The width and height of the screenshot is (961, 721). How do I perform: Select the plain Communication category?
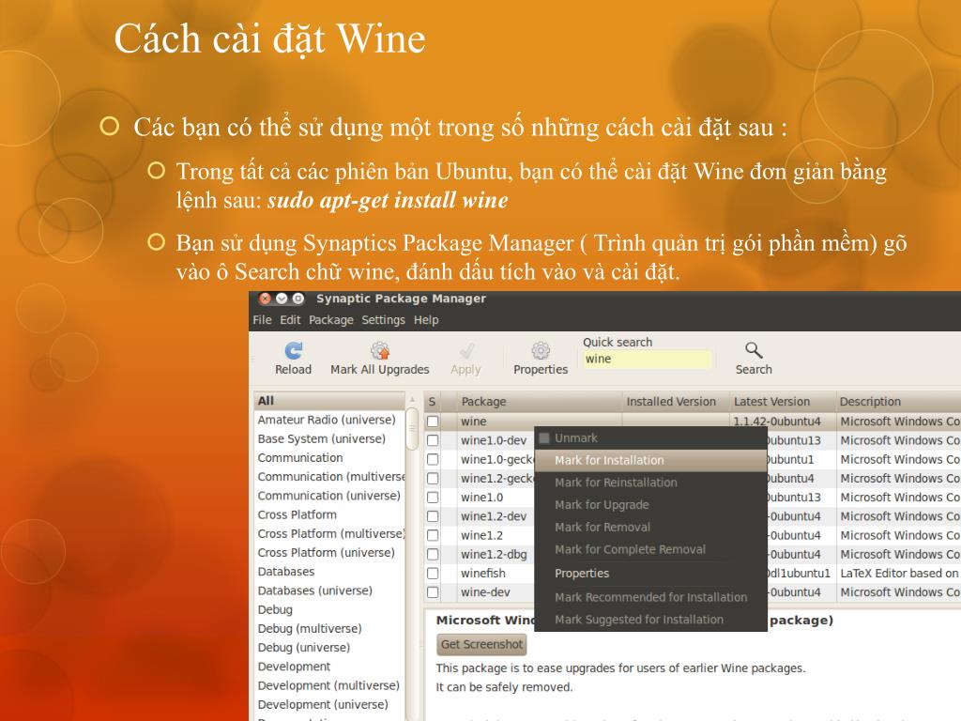click(329, 458)
